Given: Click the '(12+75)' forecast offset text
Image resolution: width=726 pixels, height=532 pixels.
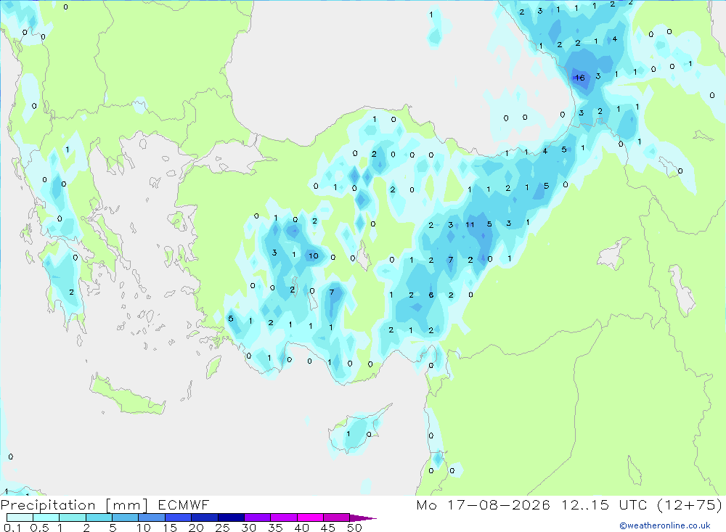Looking at the screenshot, I should pos(690,504).
